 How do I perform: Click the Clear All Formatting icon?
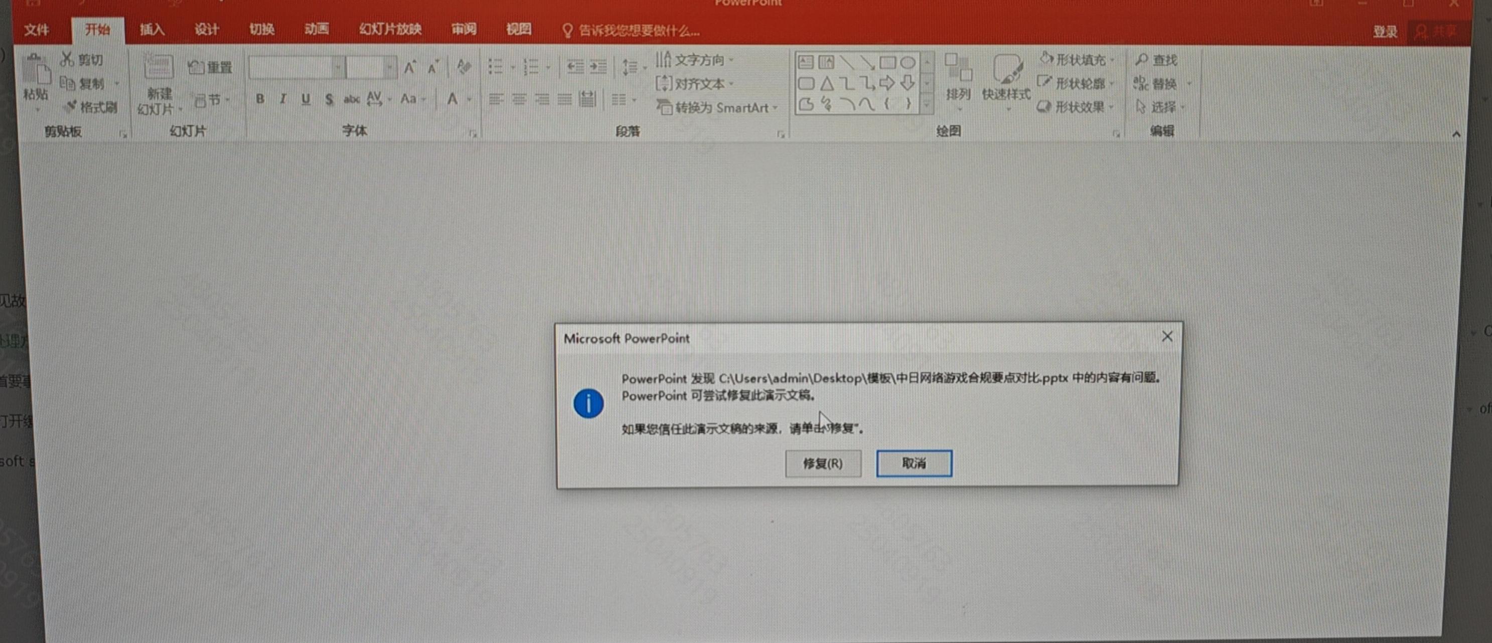tap(464, 67)
